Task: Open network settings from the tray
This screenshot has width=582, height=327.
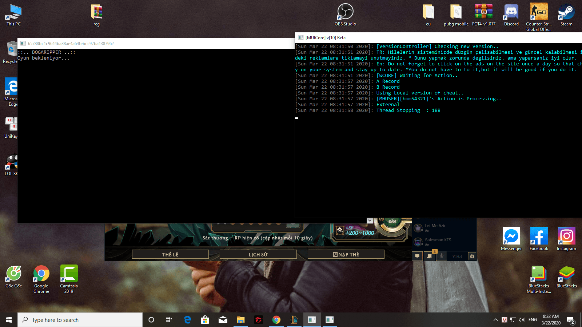Action: 513,320
